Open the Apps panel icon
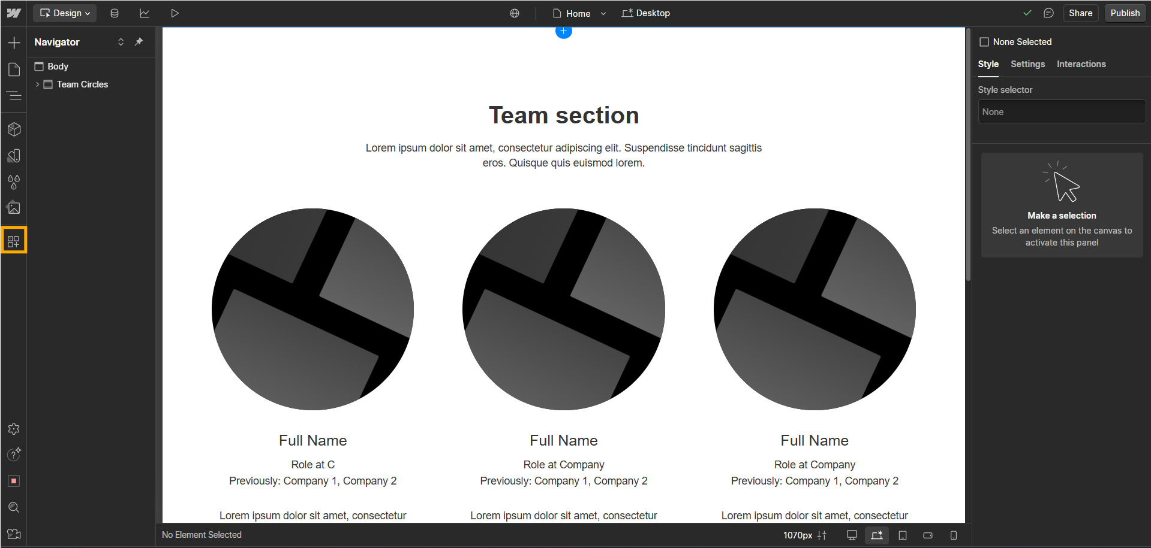Image resolution: width=1151 pixels, height=548 pixels. tap(14, 241)
